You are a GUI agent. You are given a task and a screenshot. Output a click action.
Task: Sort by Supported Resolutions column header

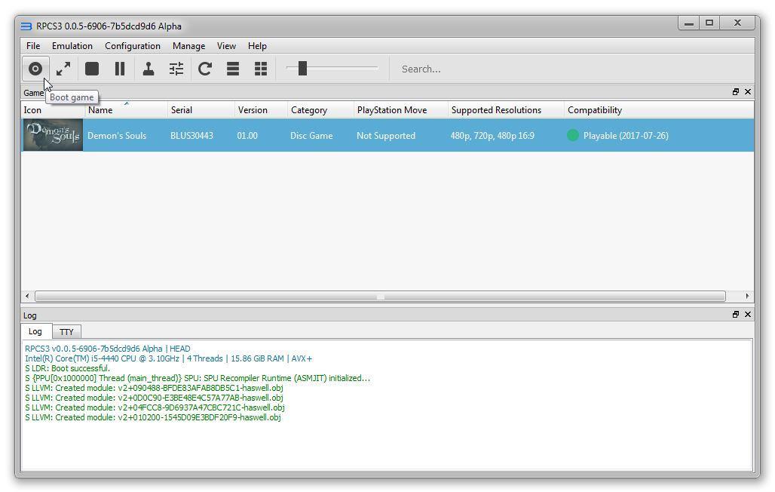click(x=506, y=110)
